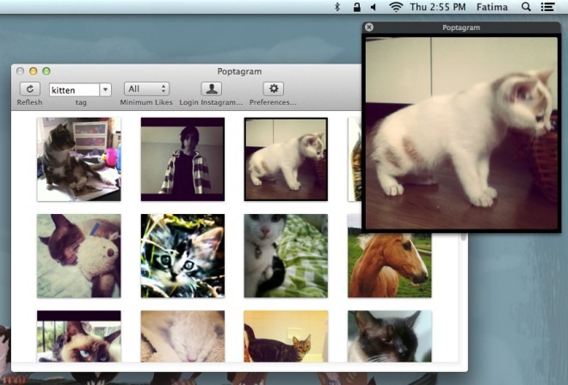Open the volume icon in menu bar
Screen dimensions: 568x385
pyautogui.click(x=374, y=7)
